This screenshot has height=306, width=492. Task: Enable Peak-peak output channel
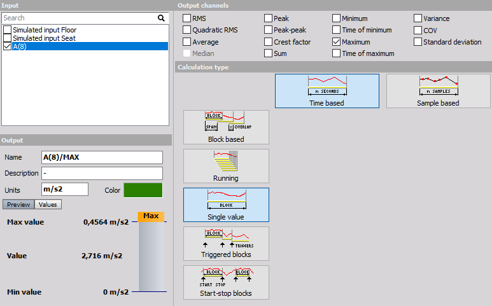tap(268, 30)
